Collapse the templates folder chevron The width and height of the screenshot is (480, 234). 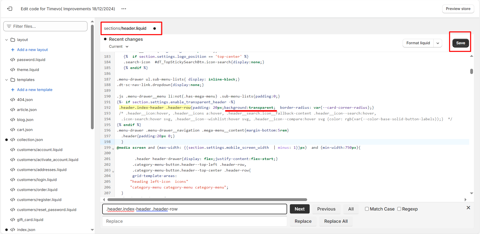[7, 80]
